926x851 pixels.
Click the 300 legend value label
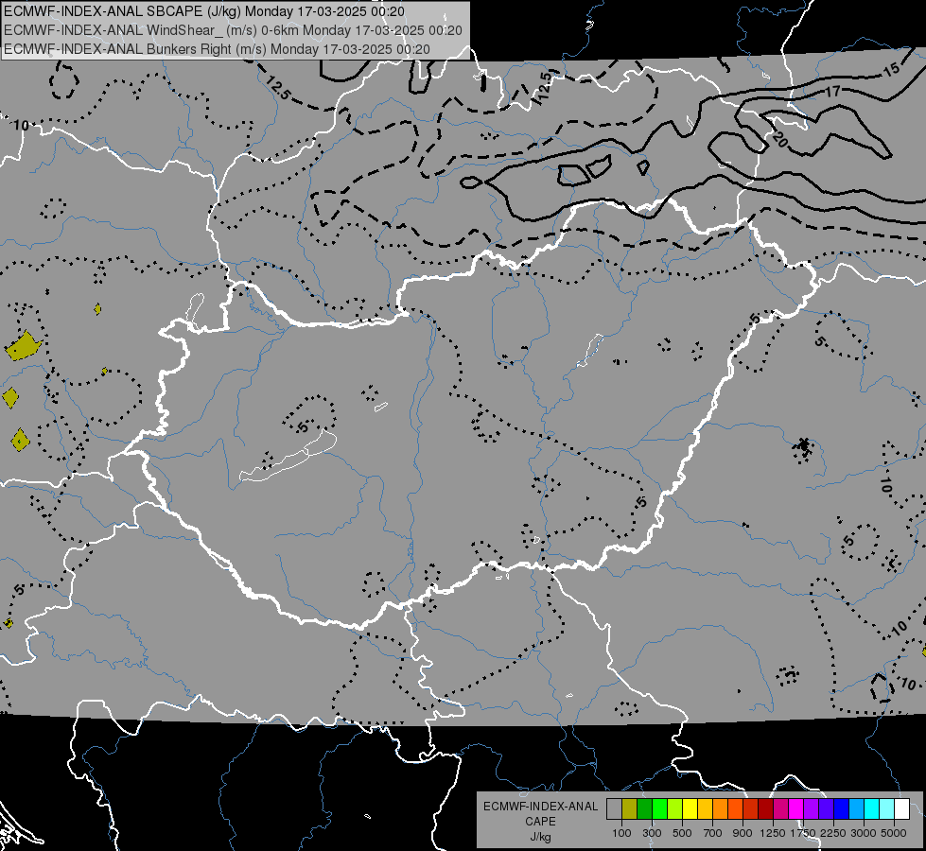click(x=652, y=833)
